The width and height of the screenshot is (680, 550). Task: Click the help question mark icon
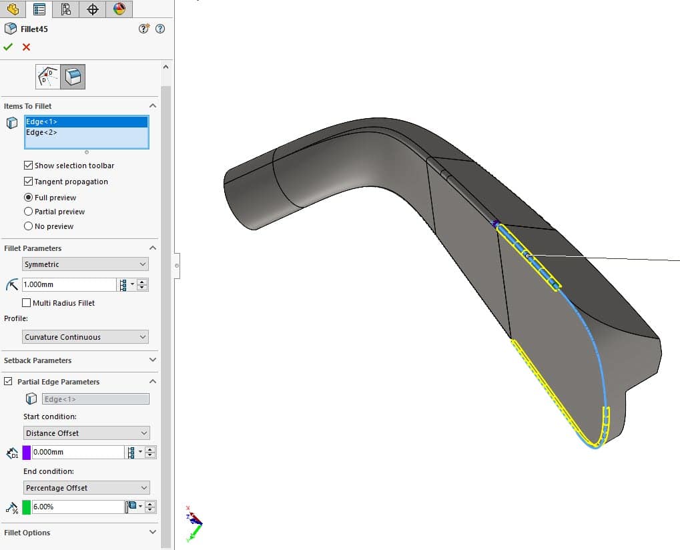pos(159,29)
